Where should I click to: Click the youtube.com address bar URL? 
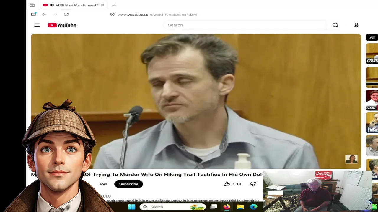pos(157,14)
